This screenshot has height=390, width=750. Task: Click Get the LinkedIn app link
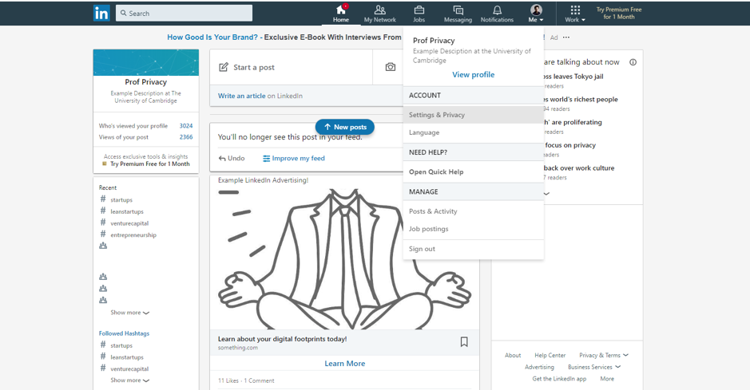tap(559, 379)
